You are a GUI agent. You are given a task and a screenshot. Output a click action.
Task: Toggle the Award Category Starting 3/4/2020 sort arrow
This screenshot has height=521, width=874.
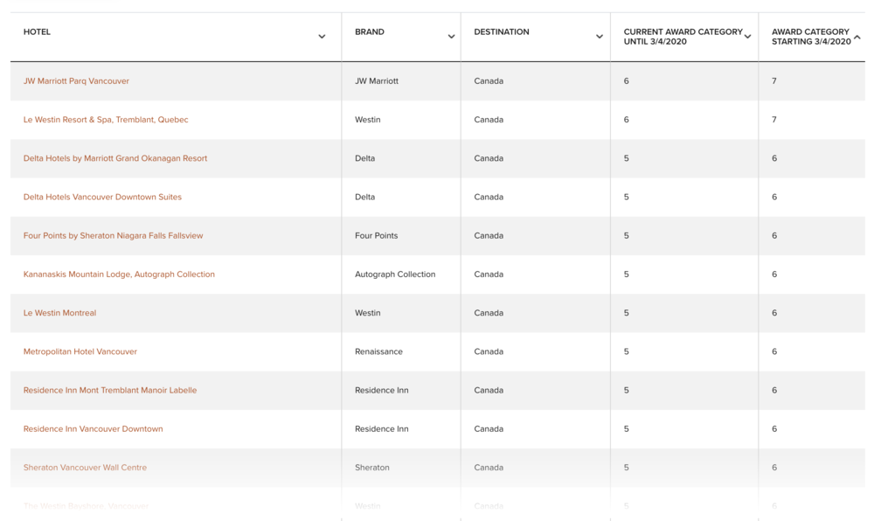point(857,37)
